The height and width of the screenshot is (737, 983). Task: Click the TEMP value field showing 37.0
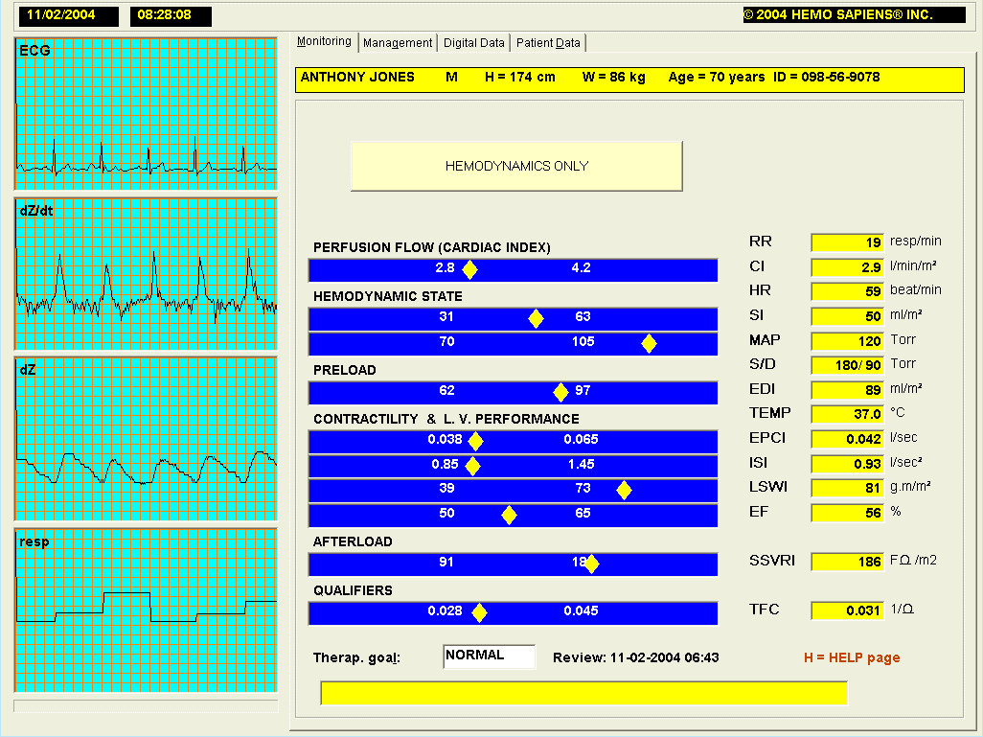coord(847,414)
